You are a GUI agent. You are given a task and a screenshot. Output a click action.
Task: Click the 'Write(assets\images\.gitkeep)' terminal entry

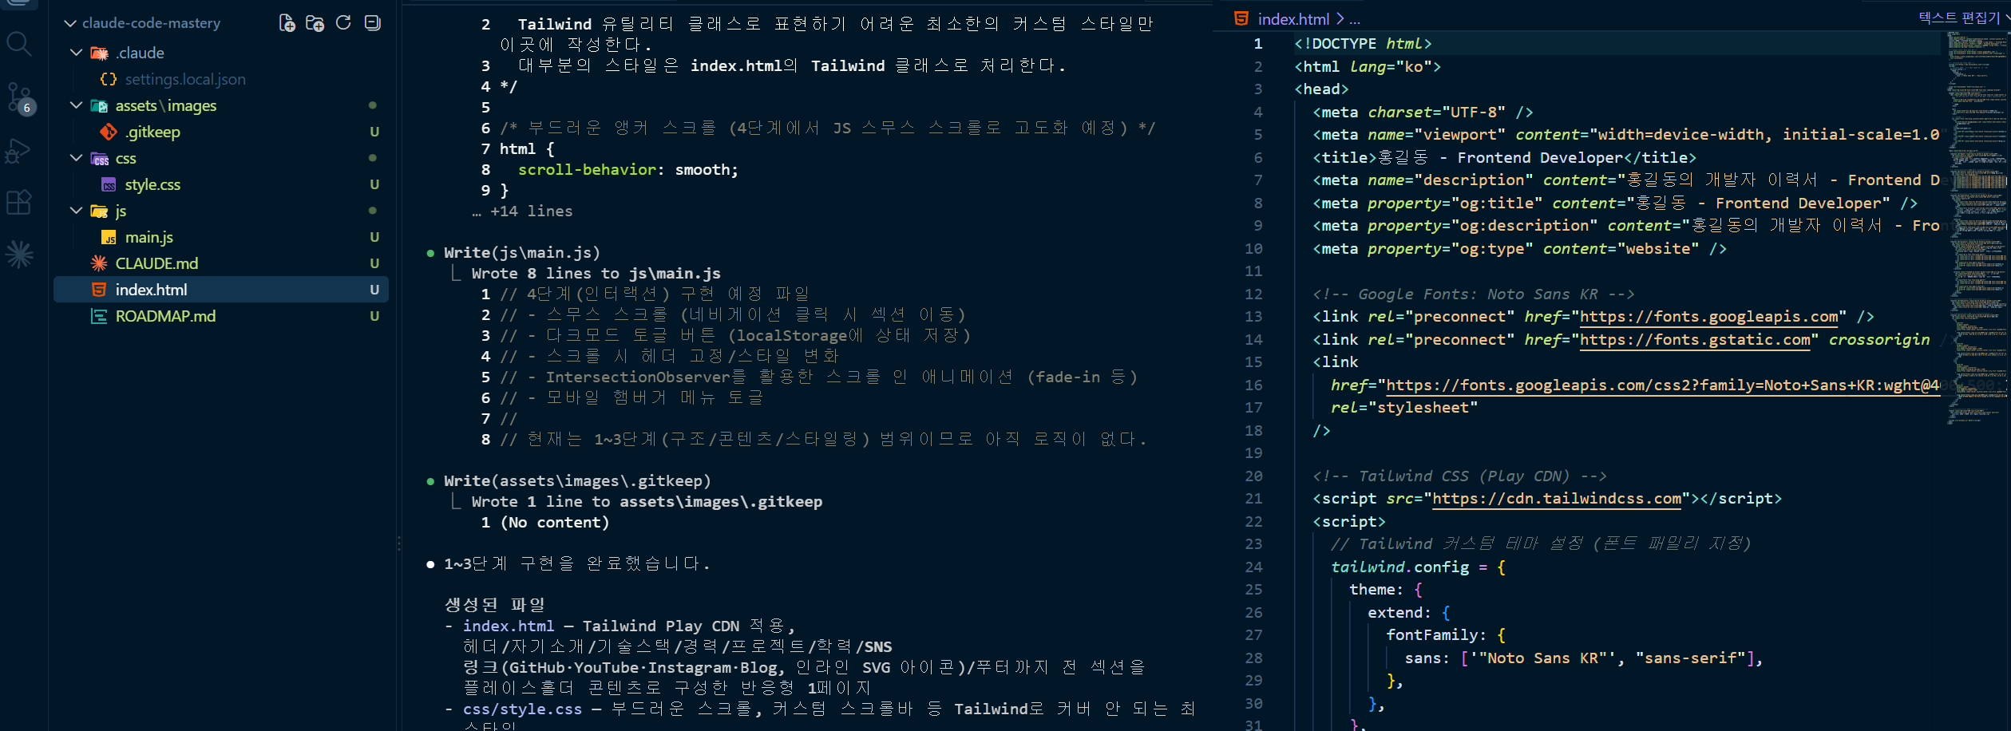click(x=577, y=481)
